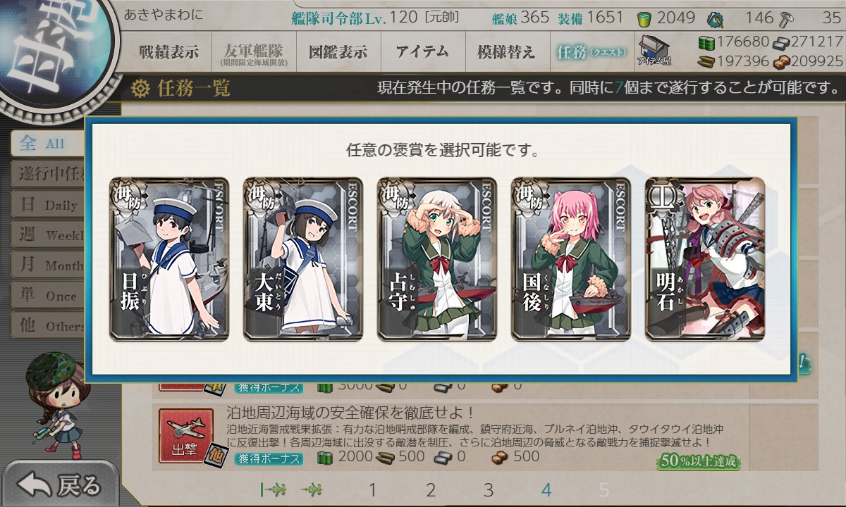Image resolution: width=846 pixels, height=507 pixels.
Task: Select the 占守 reward card
Action: click(x=437, y=259)
